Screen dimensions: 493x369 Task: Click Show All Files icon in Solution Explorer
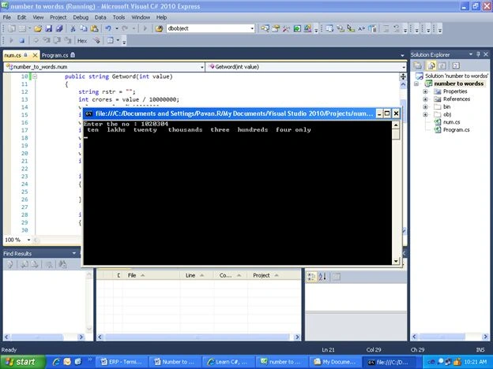point(431,65)
